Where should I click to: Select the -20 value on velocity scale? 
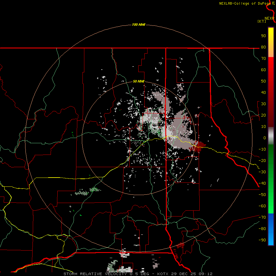click(x=262, y=160)
